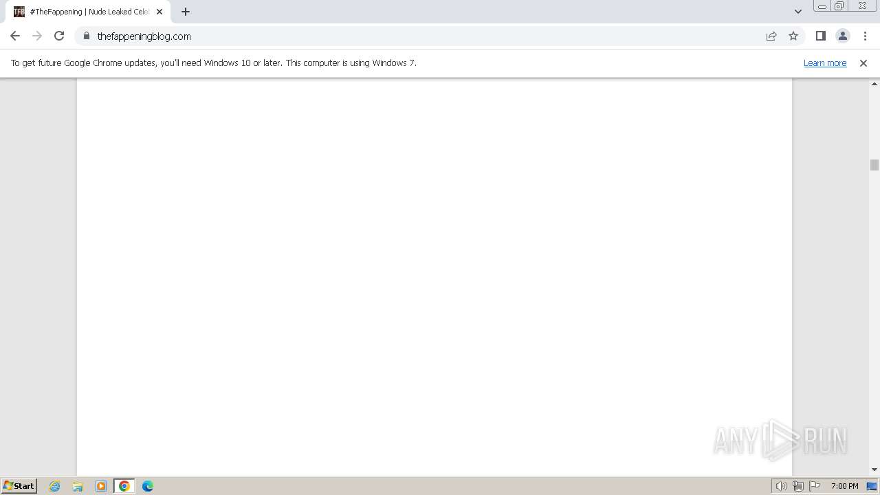Image resolution: width=880 pixels, height=495 pixels.
Task: Open File Explorer from the taskbar
Action: (78, 486)
